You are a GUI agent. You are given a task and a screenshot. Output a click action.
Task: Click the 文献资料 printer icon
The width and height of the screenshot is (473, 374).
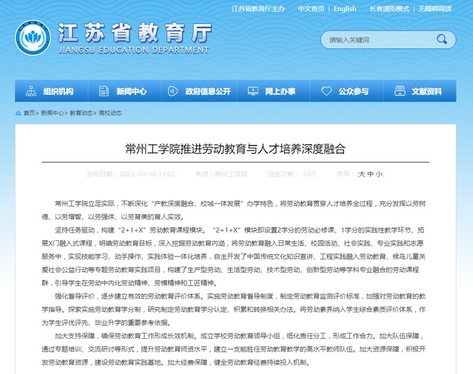(x=400, y=91)
